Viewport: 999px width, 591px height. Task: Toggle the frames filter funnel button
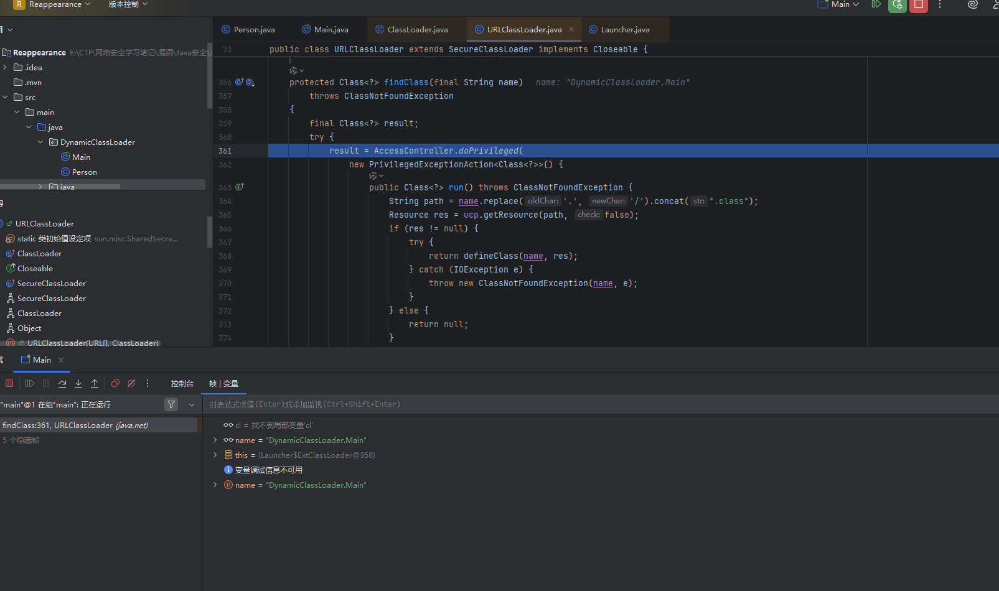(x=171, y=405)
